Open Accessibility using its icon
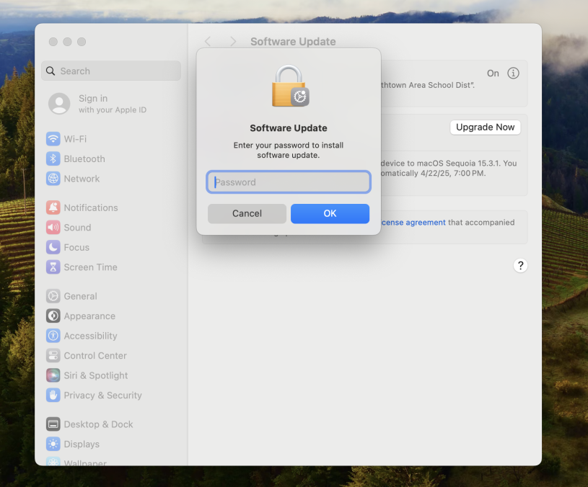The height and width of the screenshot is (487, 588). point(53,336)
